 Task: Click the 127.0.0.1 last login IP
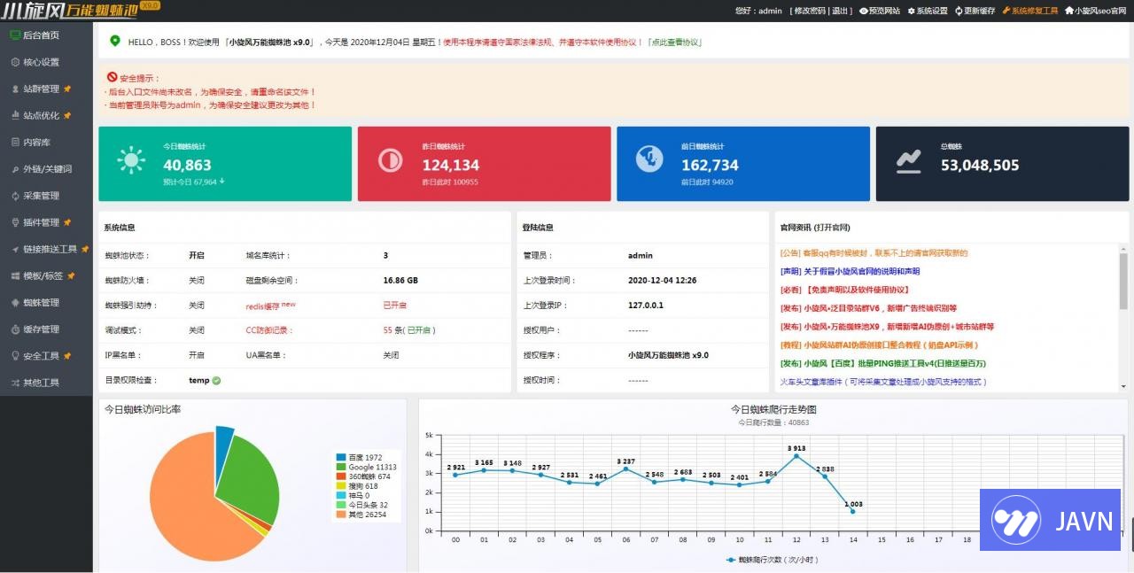pos(646,306)
